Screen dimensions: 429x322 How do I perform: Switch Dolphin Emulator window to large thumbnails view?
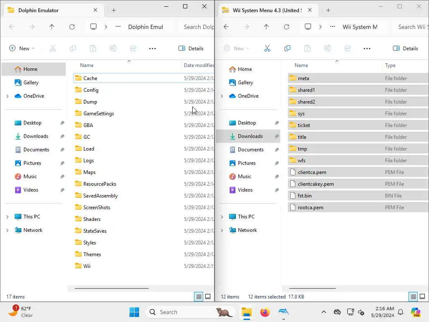[x=208, y=296]
